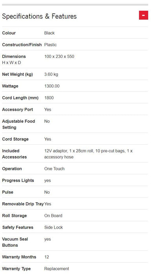
Task: Click the On Board roll storage value
Action: (53, 216)
